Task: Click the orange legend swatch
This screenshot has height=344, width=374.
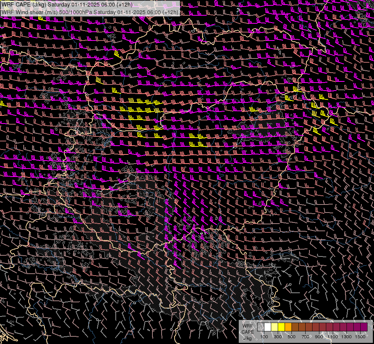Action: [x=288, y=327]
